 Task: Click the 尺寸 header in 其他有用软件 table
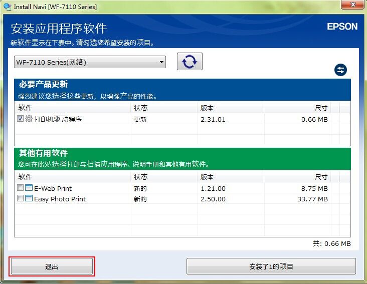(x=321, y=177)
